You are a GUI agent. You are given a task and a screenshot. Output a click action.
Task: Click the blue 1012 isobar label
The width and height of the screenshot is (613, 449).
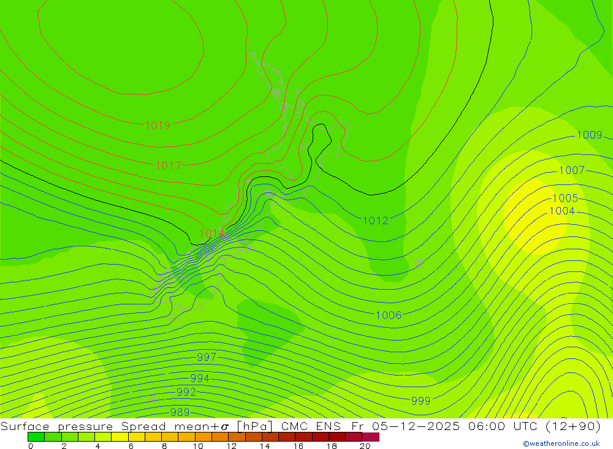(x=376, y=221)
